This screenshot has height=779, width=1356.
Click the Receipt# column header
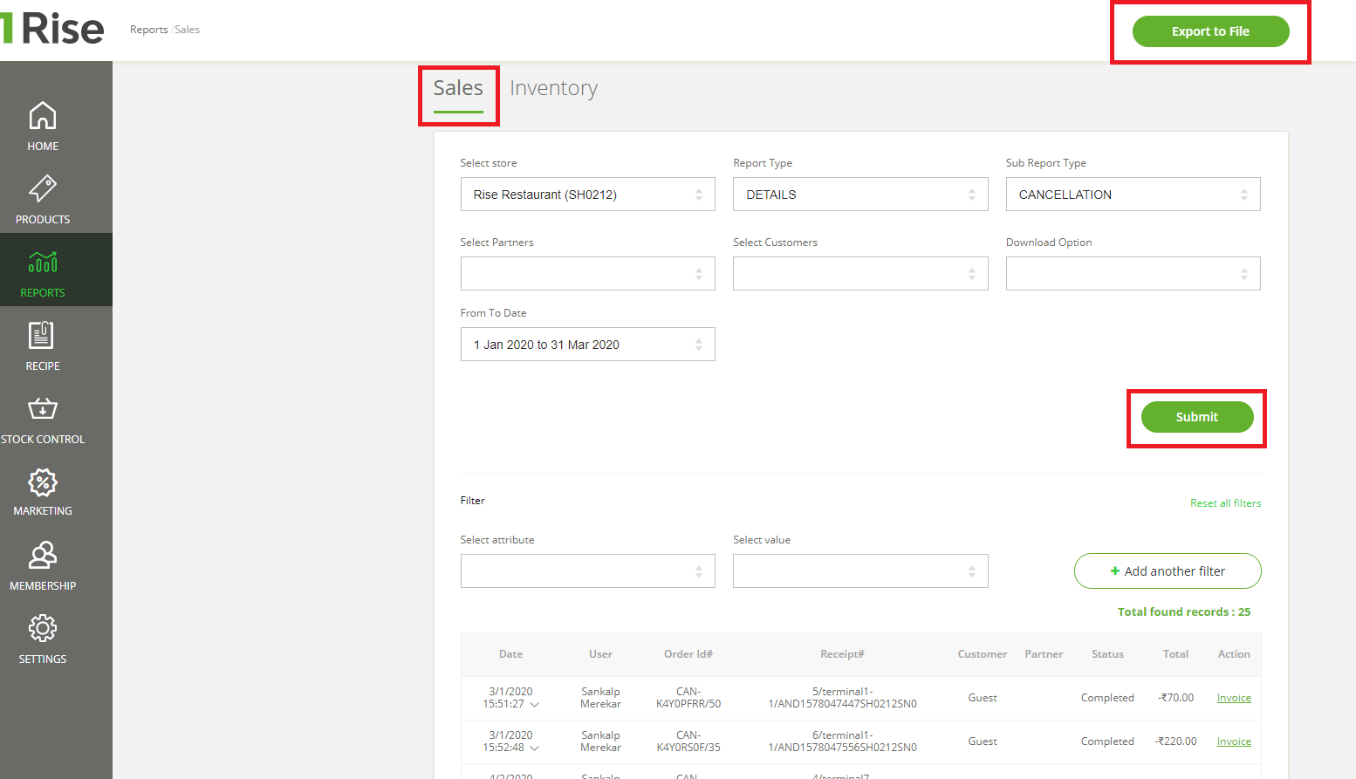click(x=842, y=654)
